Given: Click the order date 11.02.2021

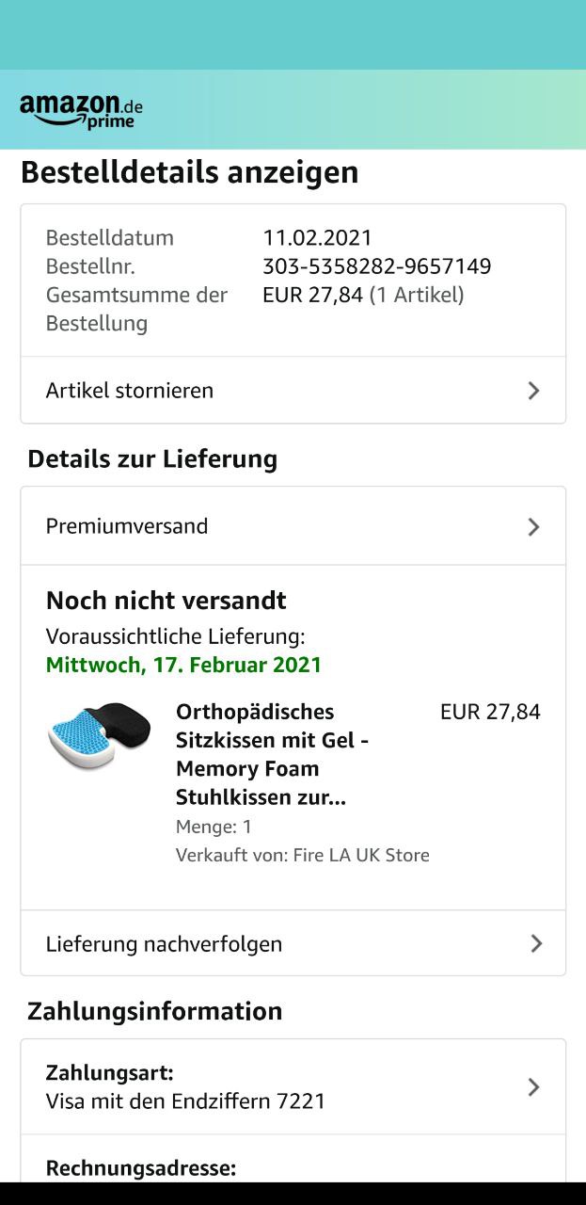Looking at the screenshot, I should [x=317, y=238].
